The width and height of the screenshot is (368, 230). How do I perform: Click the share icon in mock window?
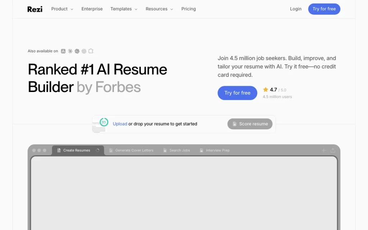coord(333,151)
